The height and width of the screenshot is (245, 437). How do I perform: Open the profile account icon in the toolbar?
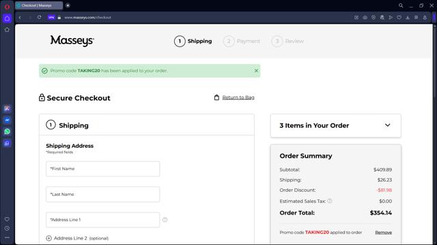425,18
